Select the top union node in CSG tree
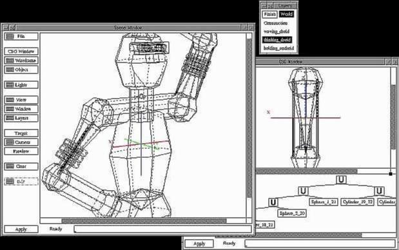 tap(341, 180)
